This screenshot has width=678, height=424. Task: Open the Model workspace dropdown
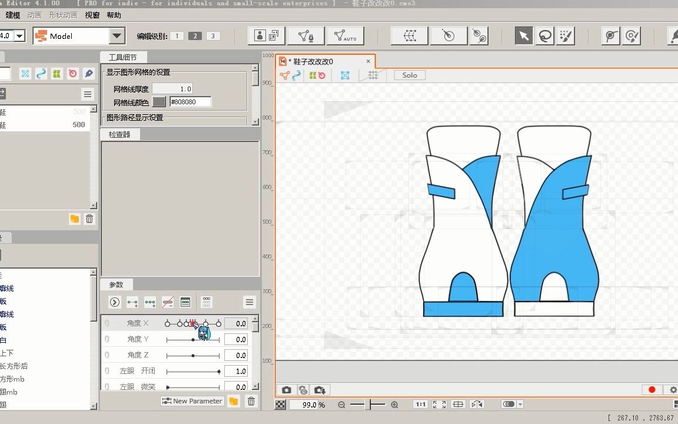tap(117, 36)
